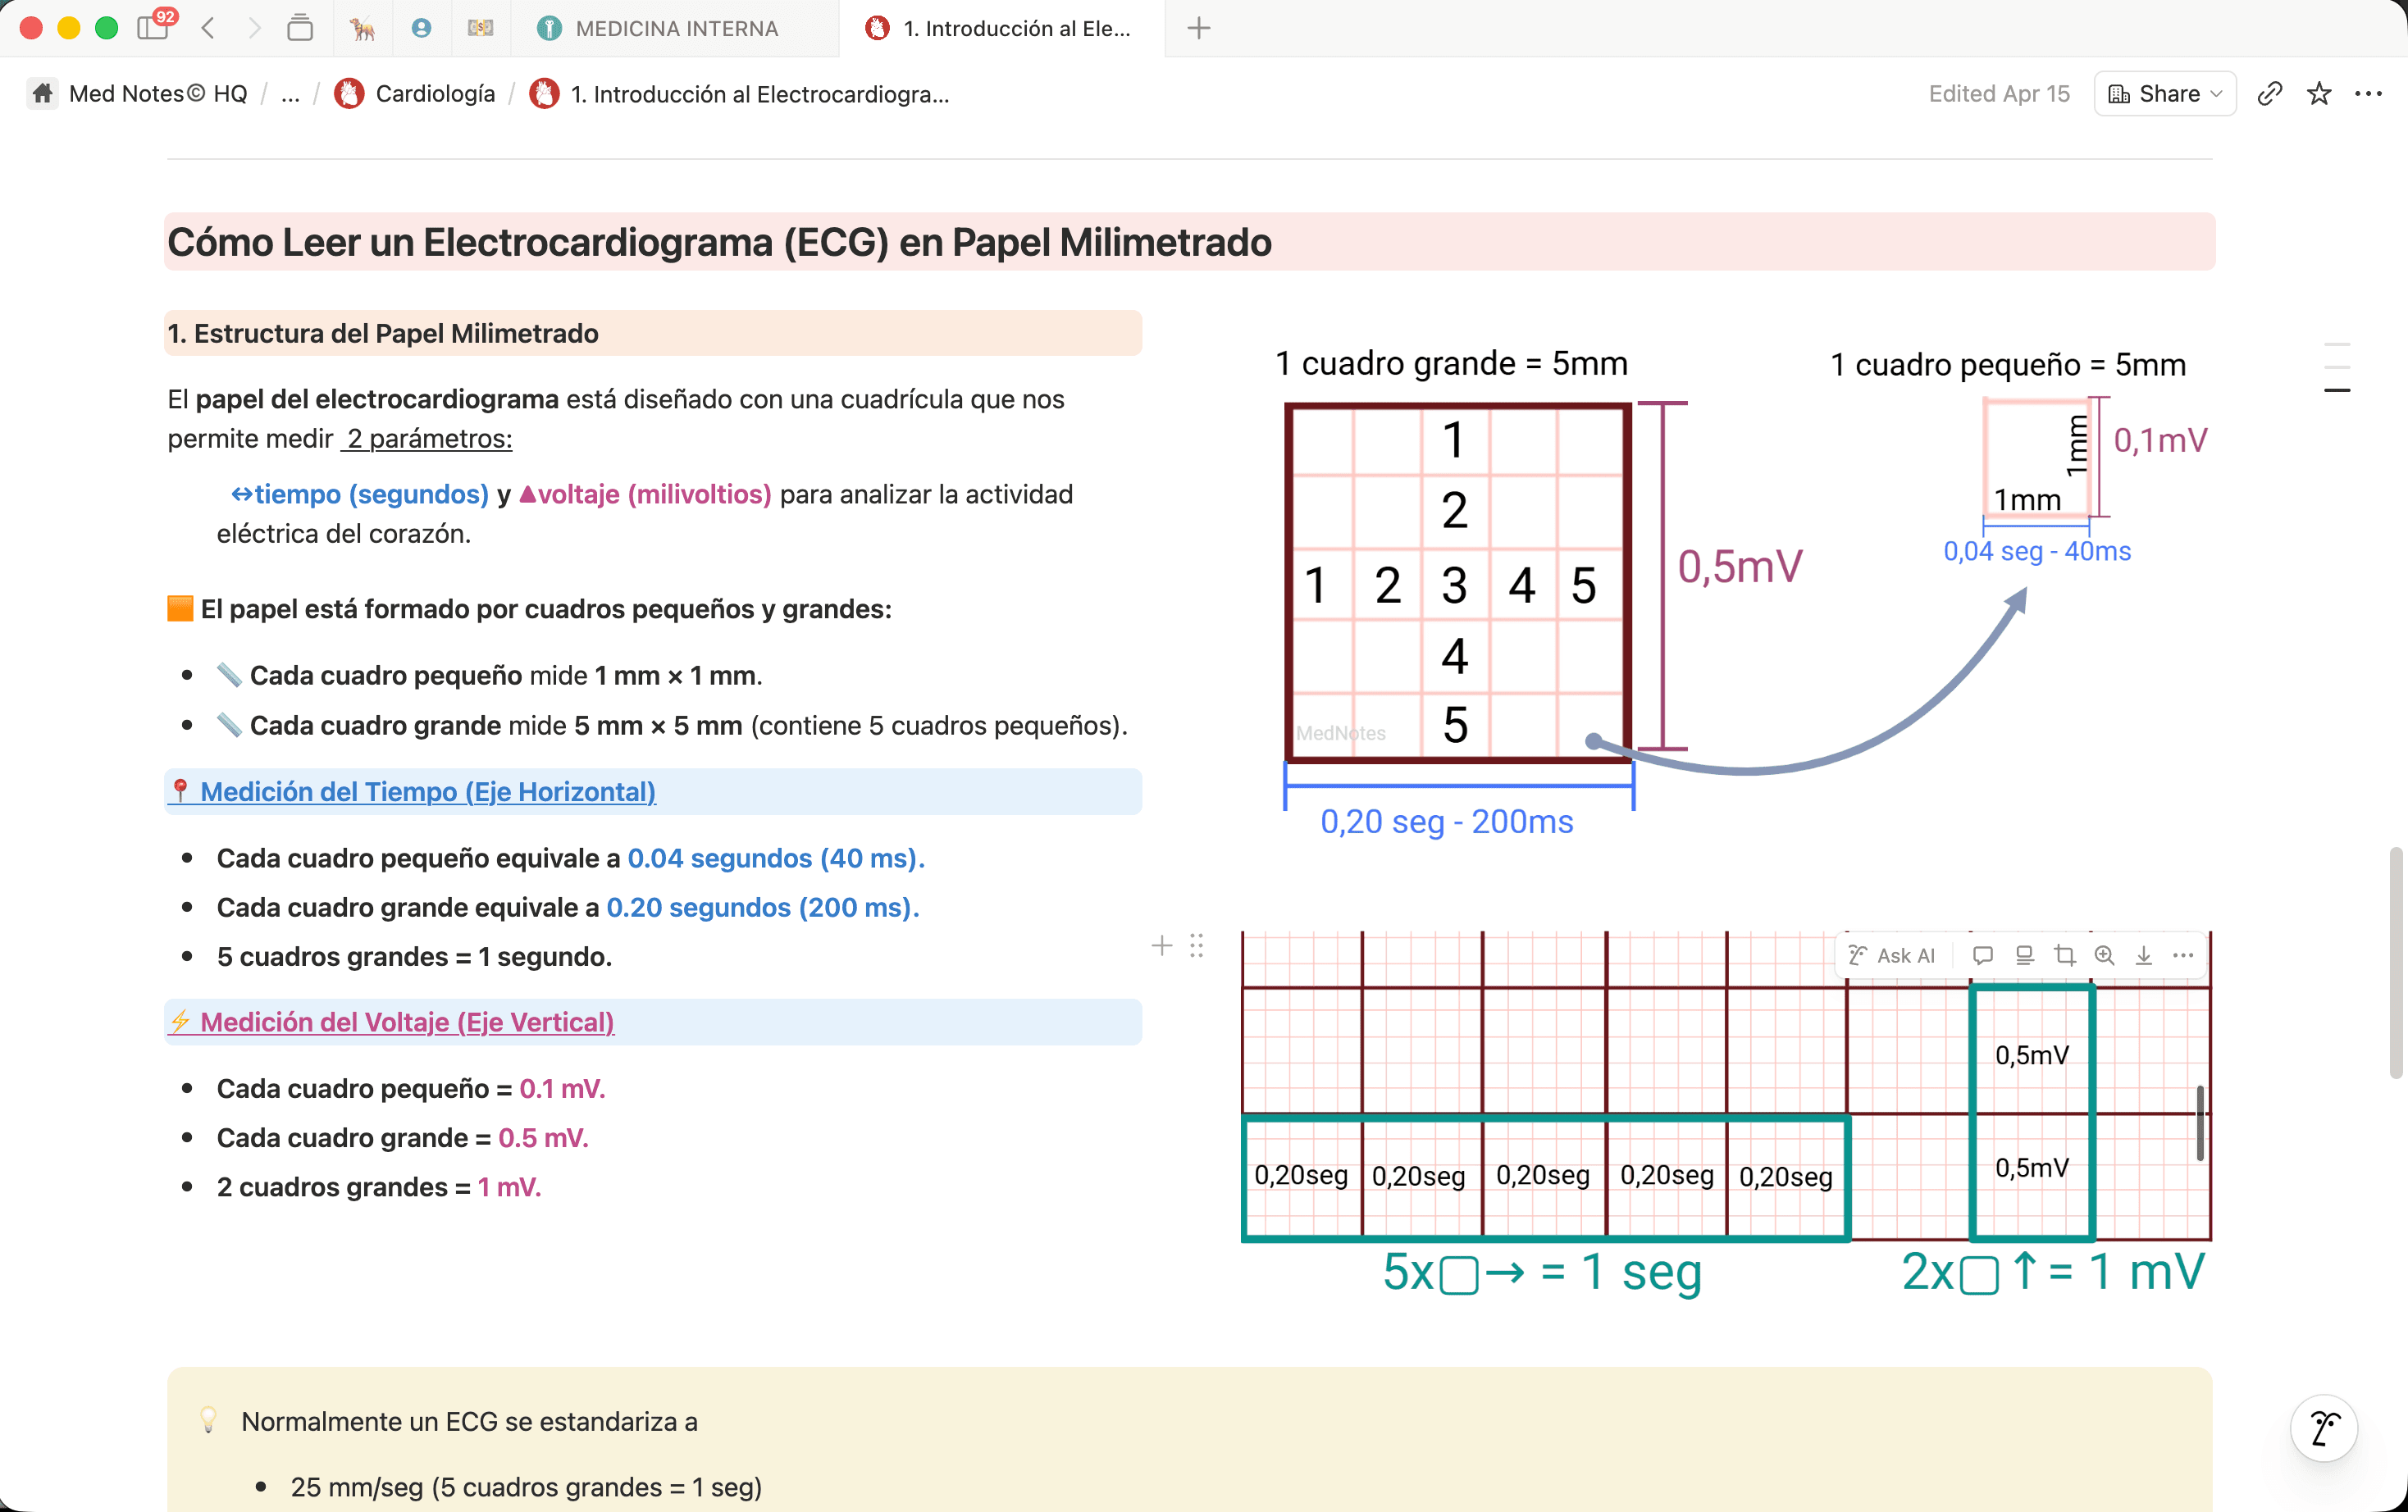Show all open tabs overview
The image size is (2408, 1512).
tap(300, 28)
